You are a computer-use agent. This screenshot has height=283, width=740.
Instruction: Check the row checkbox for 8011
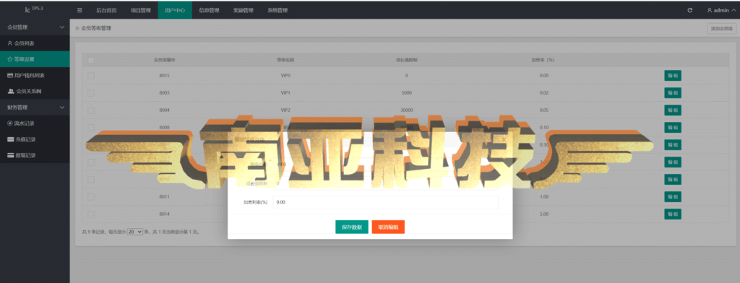point(90,196)
